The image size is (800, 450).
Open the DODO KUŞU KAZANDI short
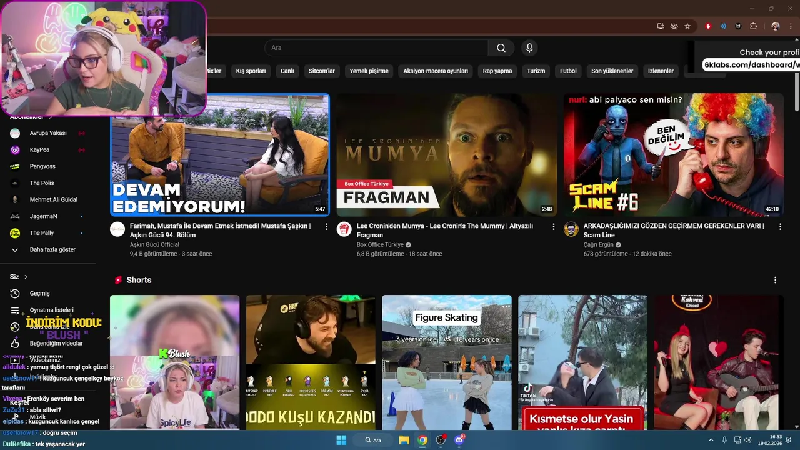(311, 362)
